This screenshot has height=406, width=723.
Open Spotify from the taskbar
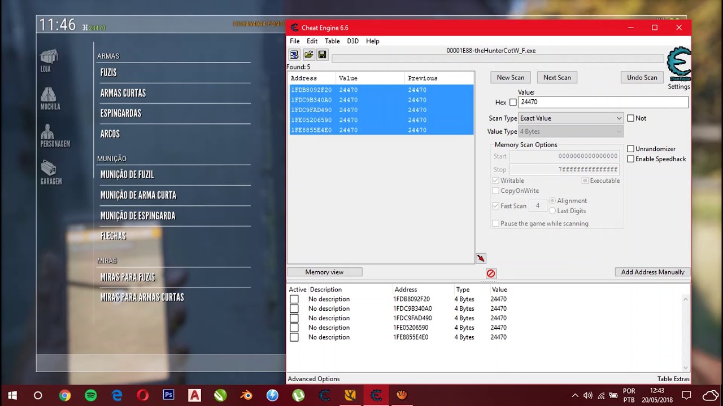90,395
